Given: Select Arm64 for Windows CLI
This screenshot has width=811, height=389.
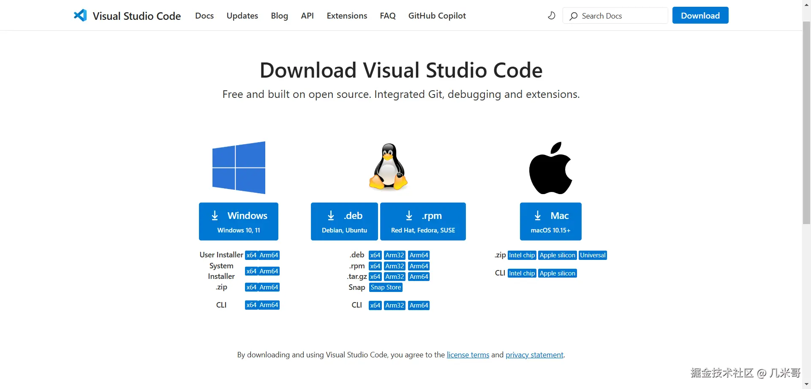Looking at the screenshot, I should click(x=269, y=305).
